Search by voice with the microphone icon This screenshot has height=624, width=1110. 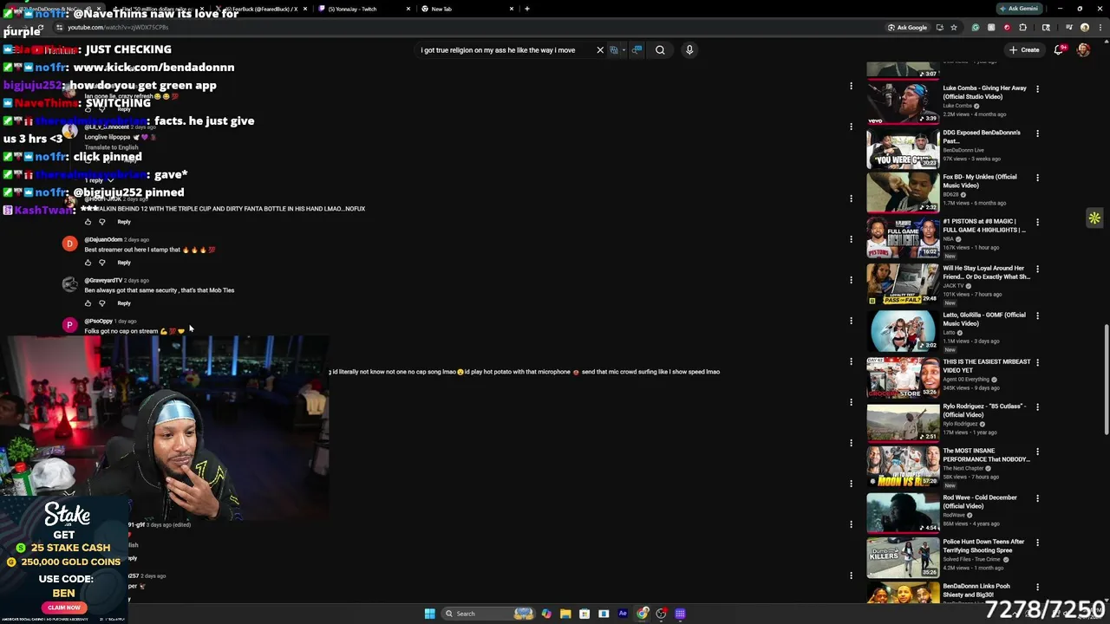pyautogui.click(x=689, y=50)
